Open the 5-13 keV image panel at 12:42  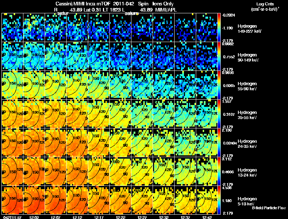pyautogui.click(x=207, y=200)
